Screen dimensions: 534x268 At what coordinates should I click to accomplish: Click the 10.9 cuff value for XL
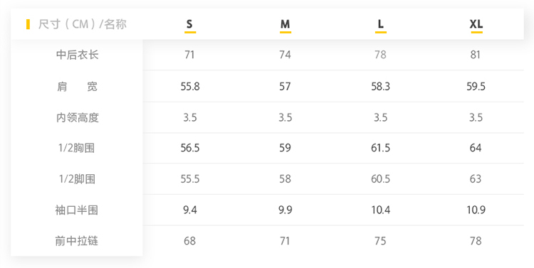[476, 210]
